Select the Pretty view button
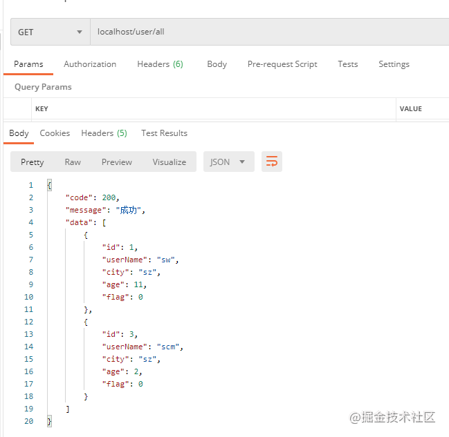This screenshot has width=449, height=437. tap(33, 162)
